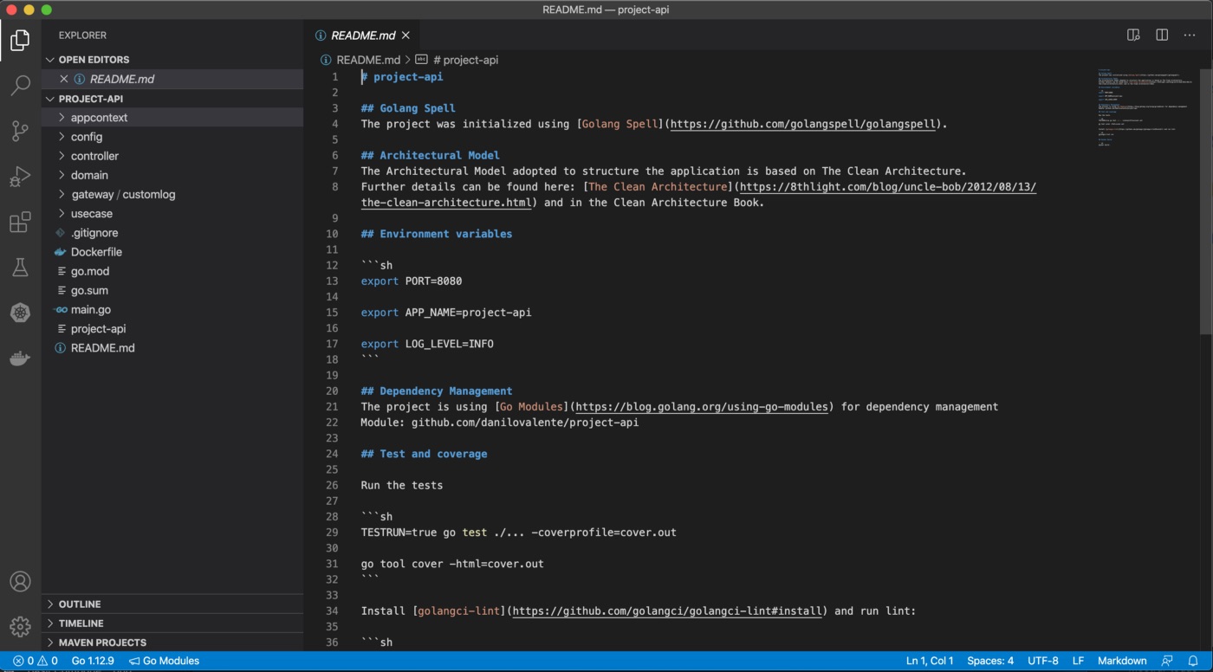The image size is (1213, 672).
Task: Open the Kubernetes view icon
Action: [x=20, y=313]
